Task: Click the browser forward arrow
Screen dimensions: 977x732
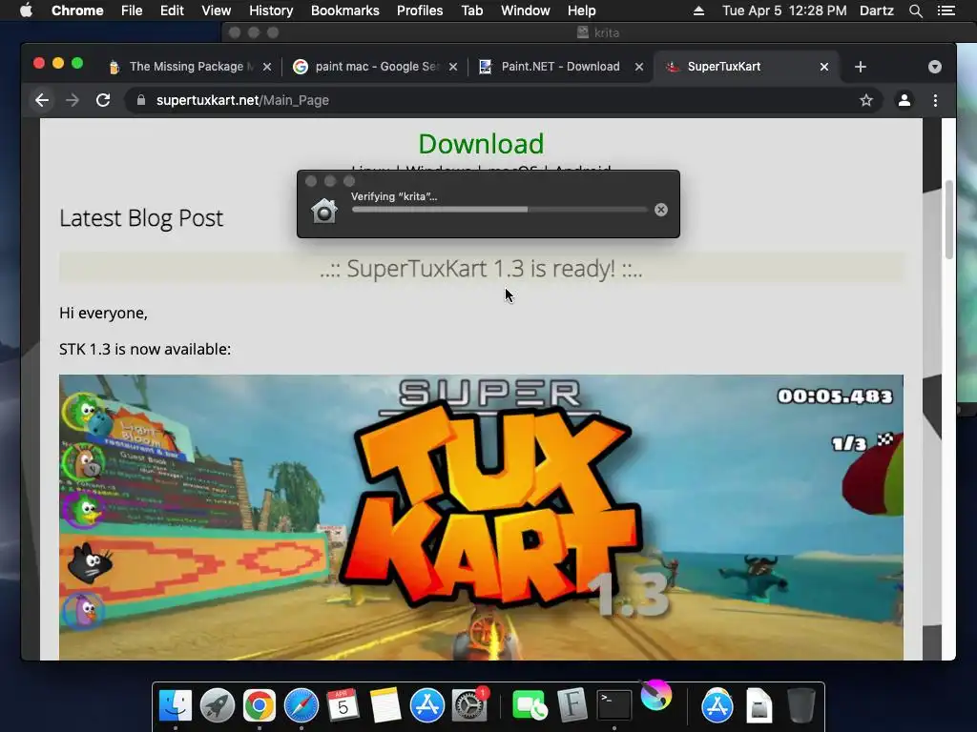Action: [73, 100]
